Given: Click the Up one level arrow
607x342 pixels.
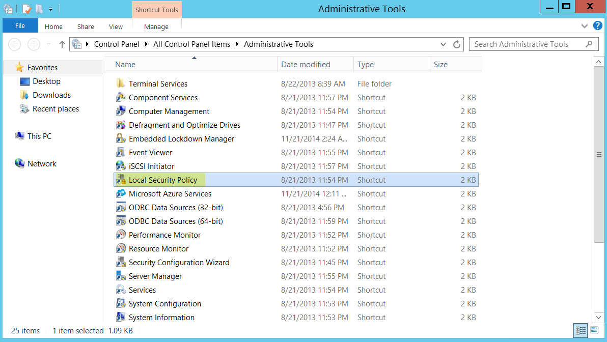Looking at the screenshot, I should 62,44.
